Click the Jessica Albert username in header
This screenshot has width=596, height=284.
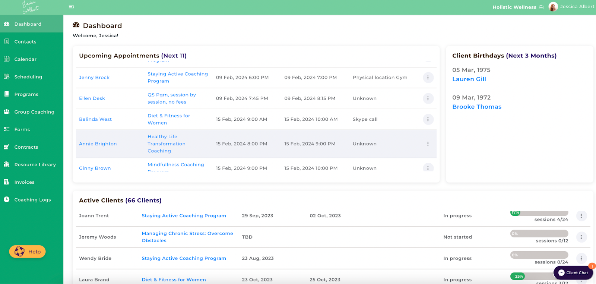pos(577,7)
